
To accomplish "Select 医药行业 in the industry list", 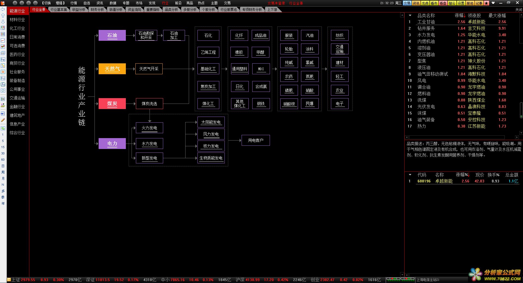I will click(x=17, y=55).
